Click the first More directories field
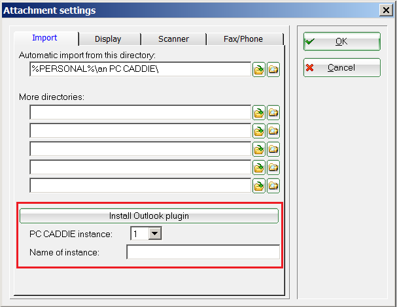Image resolution: width=397 pixels, height=307 pixels. (140, 112)
